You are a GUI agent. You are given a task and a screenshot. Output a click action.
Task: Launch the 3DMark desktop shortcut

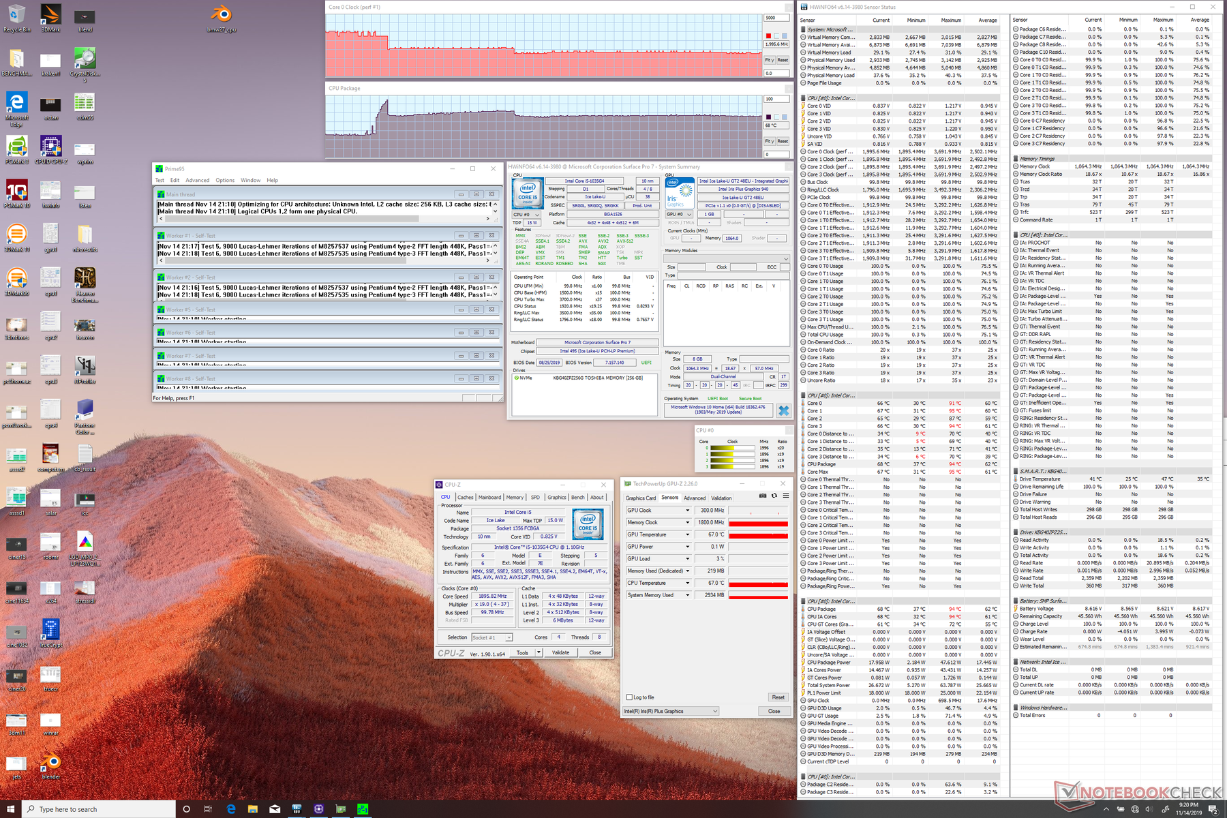coord(50,18)
